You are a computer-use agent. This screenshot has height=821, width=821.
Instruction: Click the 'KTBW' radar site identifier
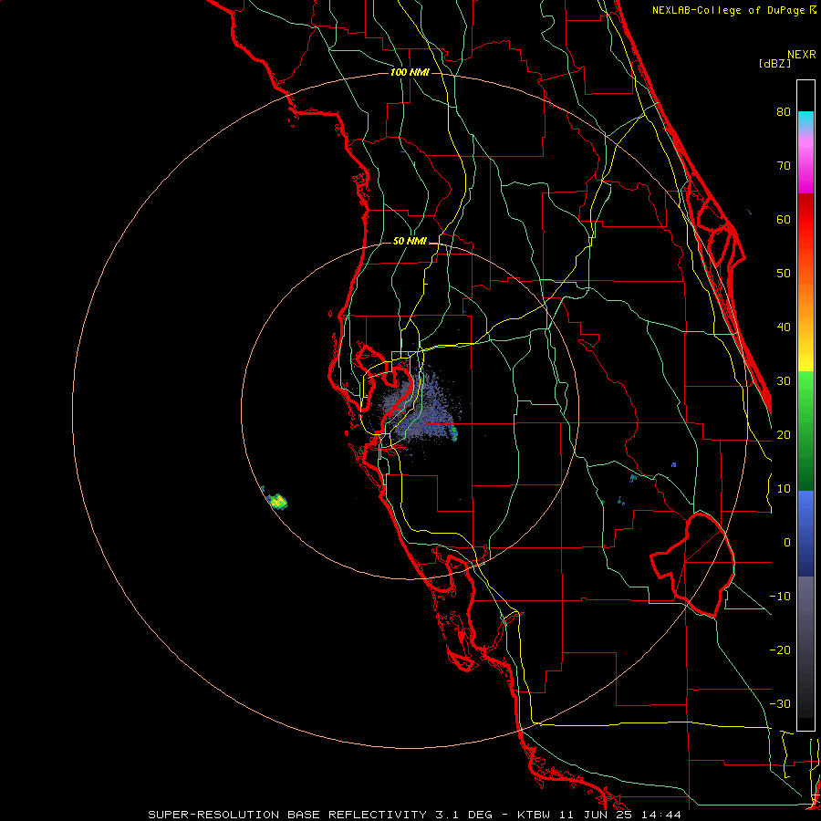534,815
